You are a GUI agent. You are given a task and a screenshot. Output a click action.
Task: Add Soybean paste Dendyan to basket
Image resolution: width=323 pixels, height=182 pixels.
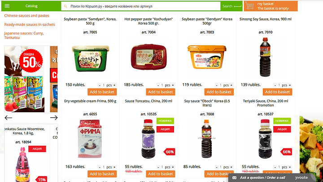point(219,92)
